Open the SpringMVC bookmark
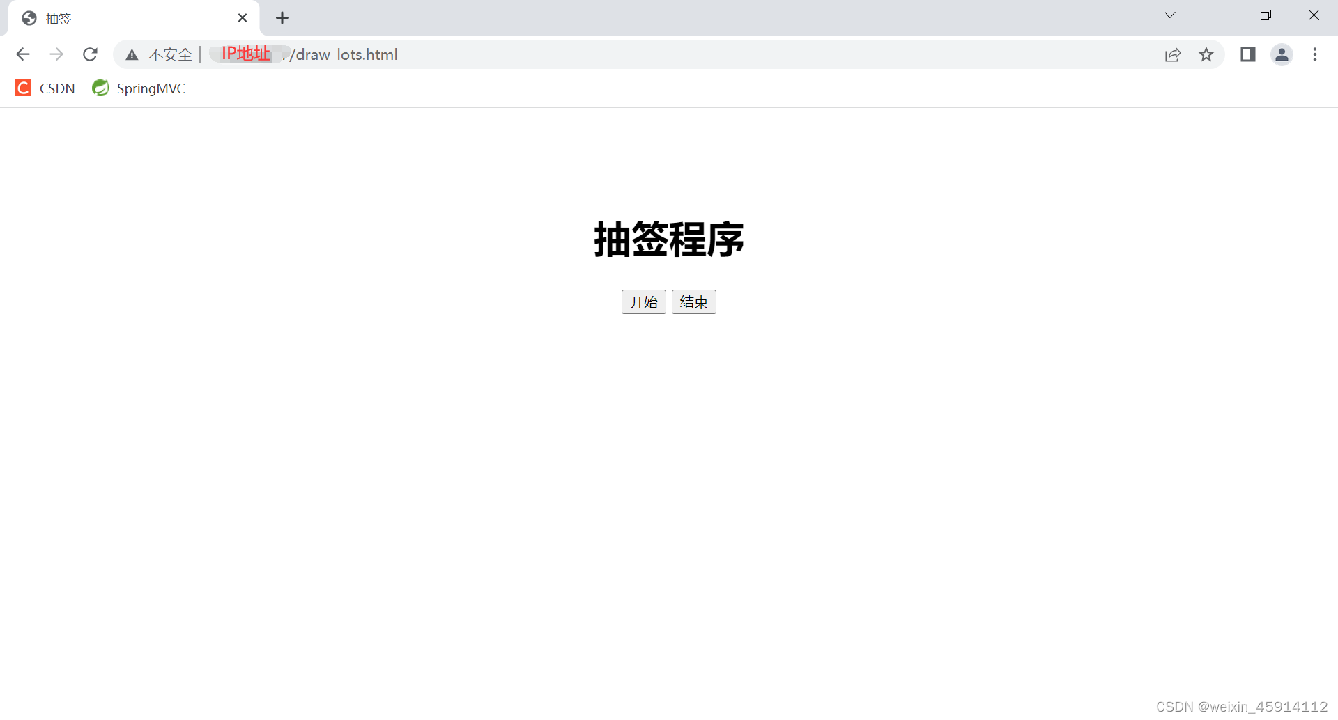The image size is (1338, 720). [139, 88]
